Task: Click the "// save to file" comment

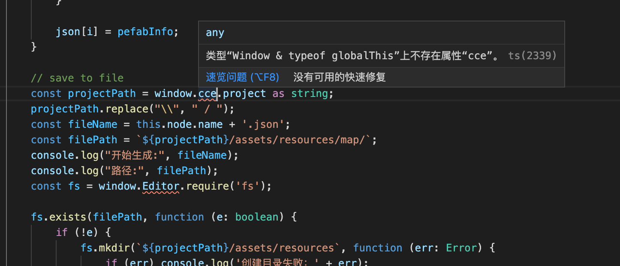Action: [x=77, y=78]
